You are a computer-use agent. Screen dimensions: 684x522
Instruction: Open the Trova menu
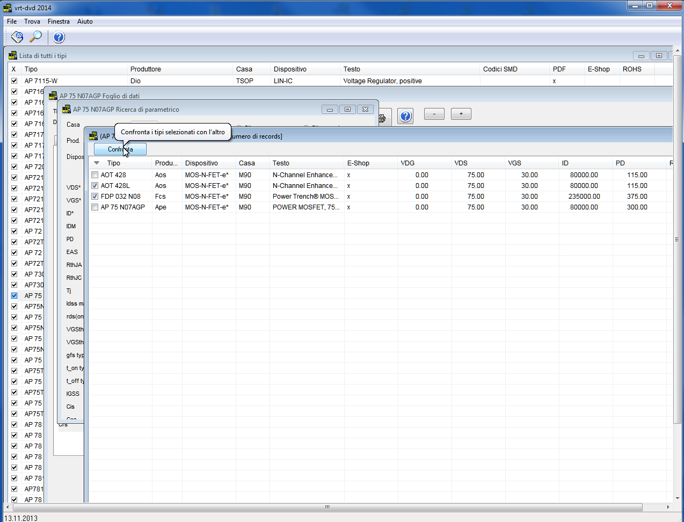(32, 21)
